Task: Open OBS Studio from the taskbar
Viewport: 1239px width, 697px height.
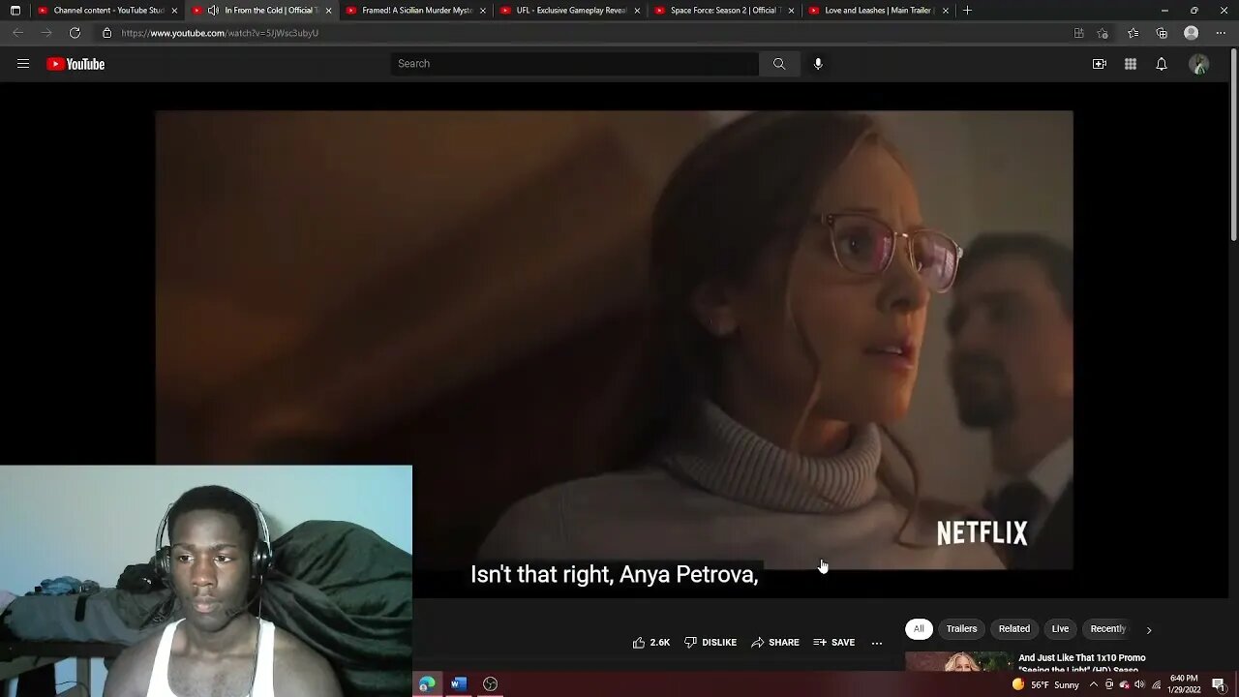Action: (x=491, y=684)
